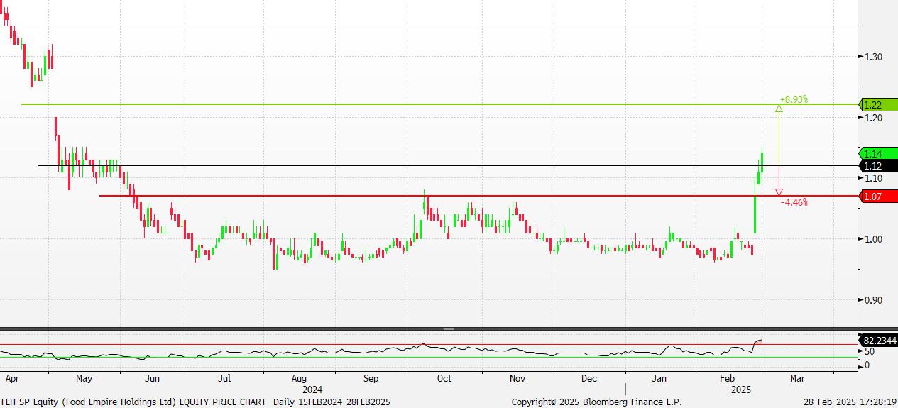This screenshot has width=898, height=408.
Task: Click the FEH SP Equity chart title text
Action: tap(134, 402)
